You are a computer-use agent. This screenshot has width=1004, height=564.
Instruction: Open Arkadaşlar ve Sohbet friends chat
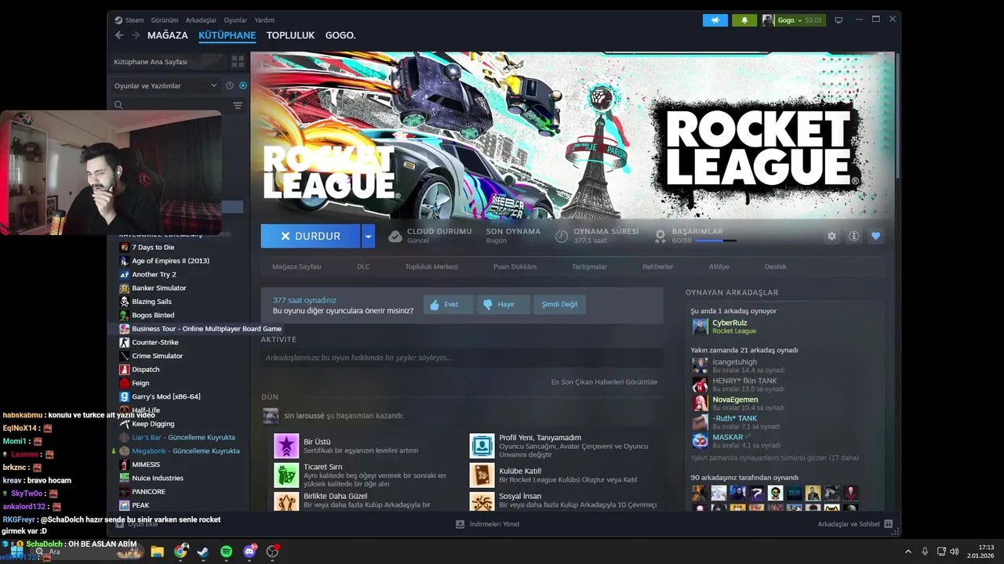[855, 524]
